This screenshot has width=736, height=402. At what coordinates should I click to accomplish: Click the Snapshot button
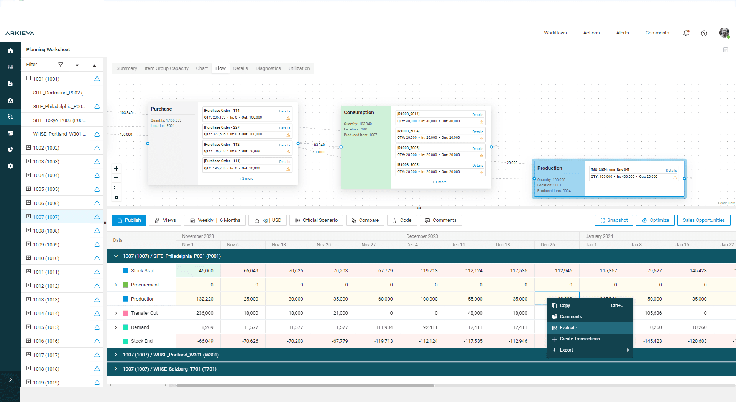(614, 220)
